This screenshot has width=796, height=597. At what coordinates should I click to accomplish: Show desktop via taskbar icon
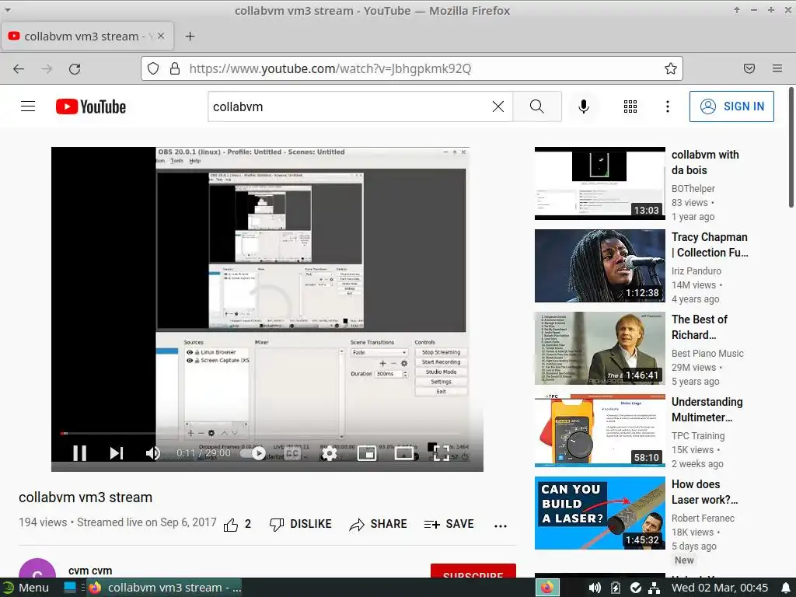pos(69,588)
